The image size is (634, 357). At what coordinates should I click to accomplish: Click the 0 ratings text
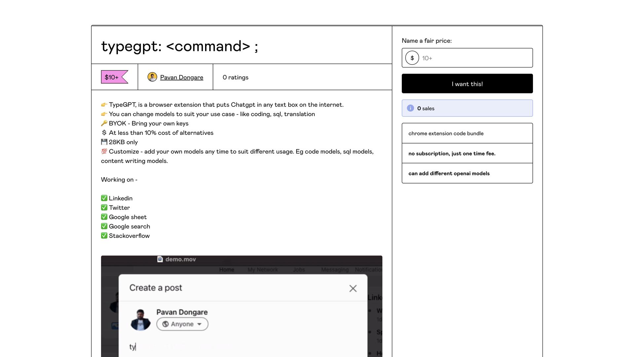coord(235,77)
